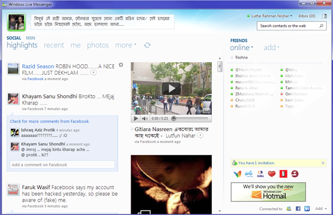
Task: Click the refresh icon beside the more tab
Action: click(147, 45)
